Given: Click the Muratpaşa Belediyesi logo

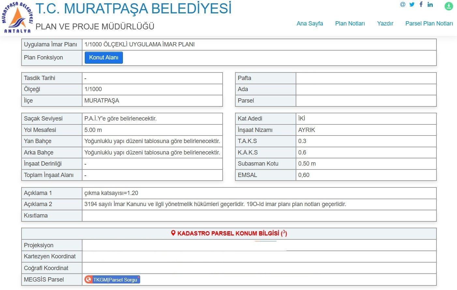Looking at the screenshot, I should [17, 17].
